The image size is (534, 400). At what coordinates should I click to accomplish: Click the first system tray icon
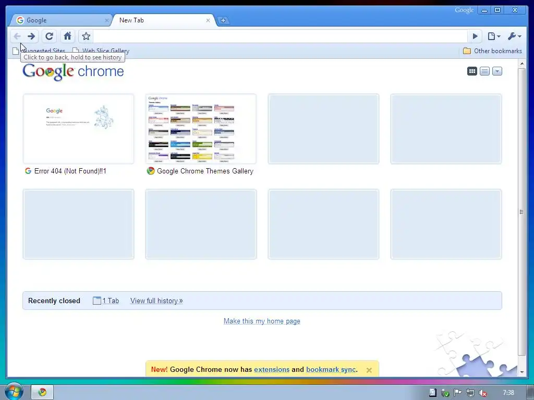pyautogui.click(x=432, y=393)
